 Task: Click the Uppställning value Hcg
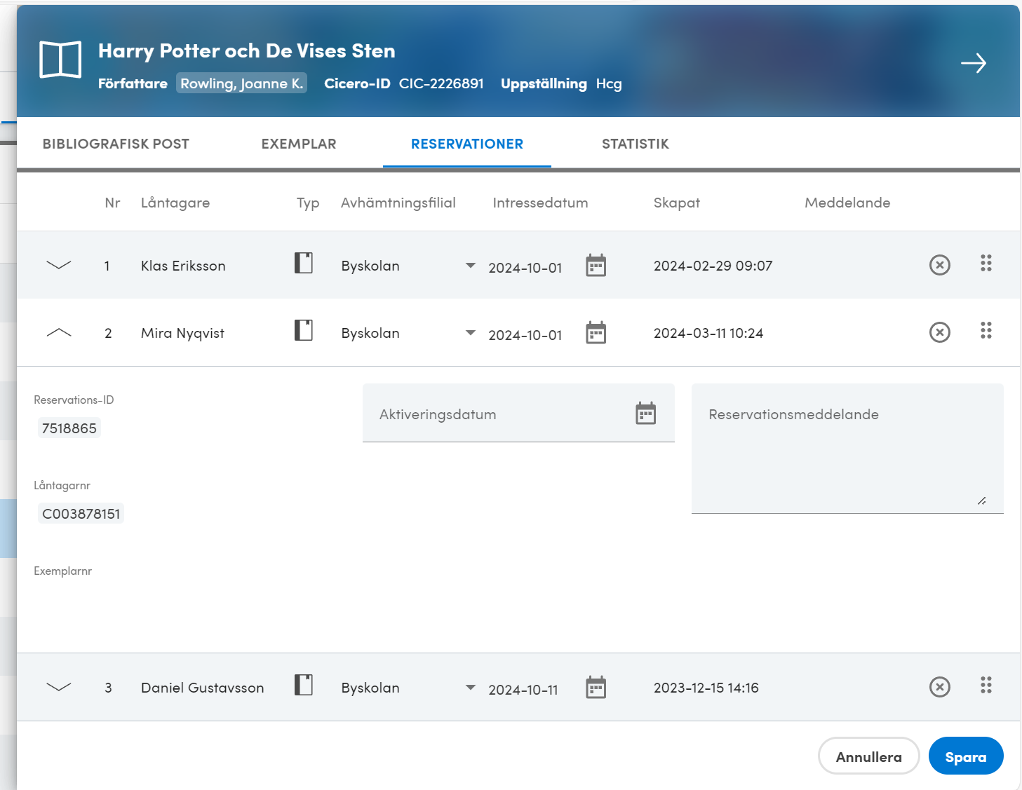click(x=609, y=84)
